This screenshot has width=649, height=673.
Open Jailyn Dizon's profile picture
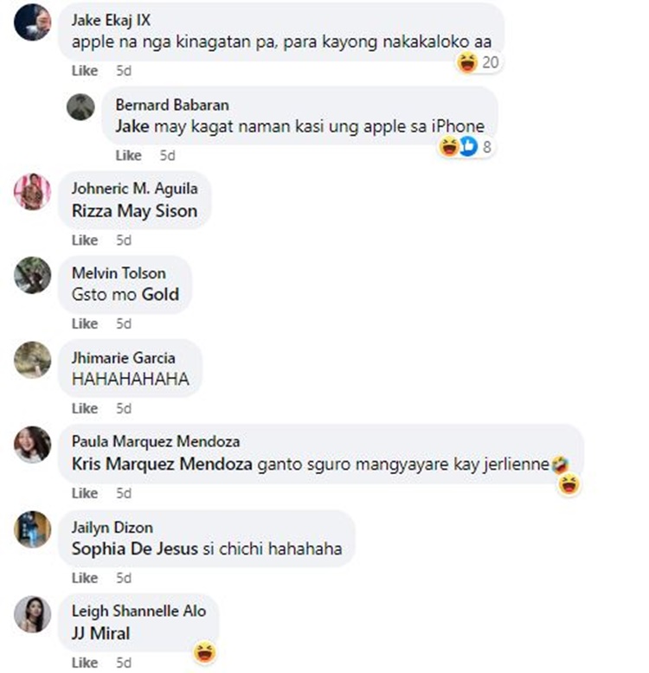coord(32,529)
